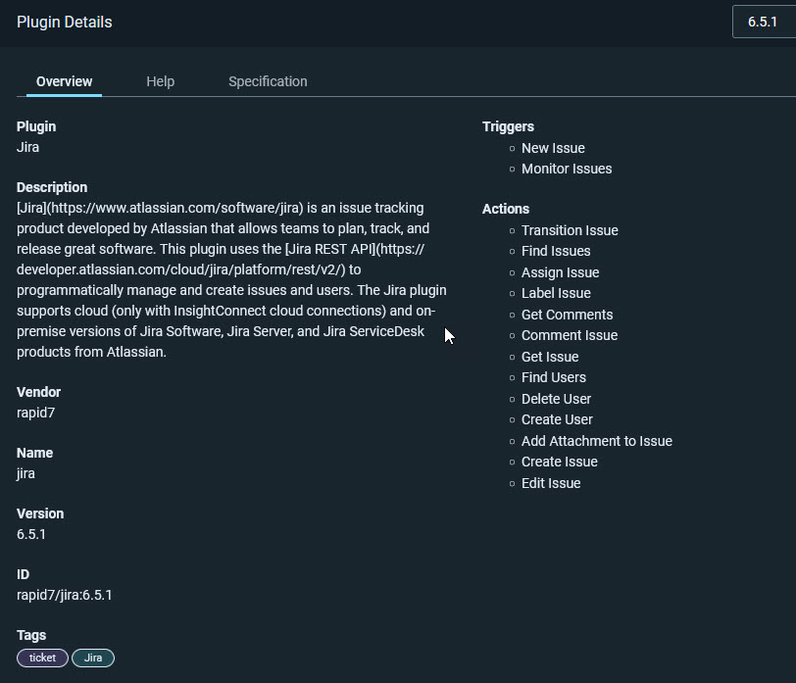Screen dimensions: 796x683
Task: Click the Create User action
Action: (x=557, y=419)
